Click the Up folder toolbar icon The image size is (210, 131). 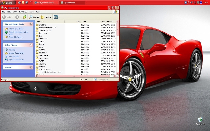pyautogui.click(x=25, y=17)
